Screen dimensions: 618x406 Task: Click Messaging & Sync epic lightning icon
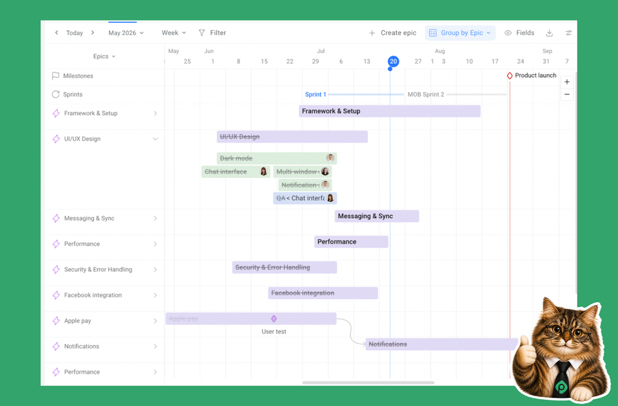56,219
